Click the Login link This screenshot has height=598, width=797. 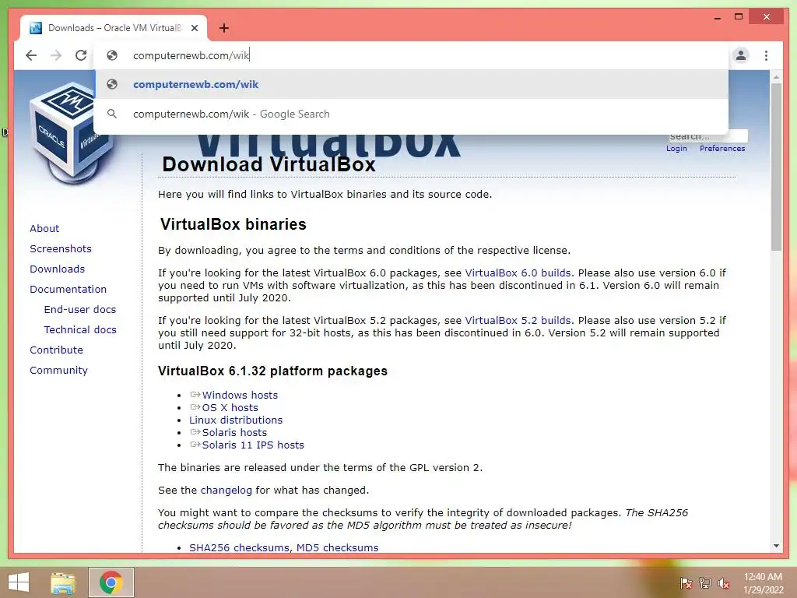coord(676,149)
